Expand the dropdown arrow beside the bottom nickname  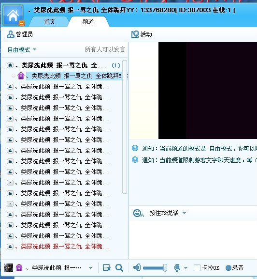[90, 268]
